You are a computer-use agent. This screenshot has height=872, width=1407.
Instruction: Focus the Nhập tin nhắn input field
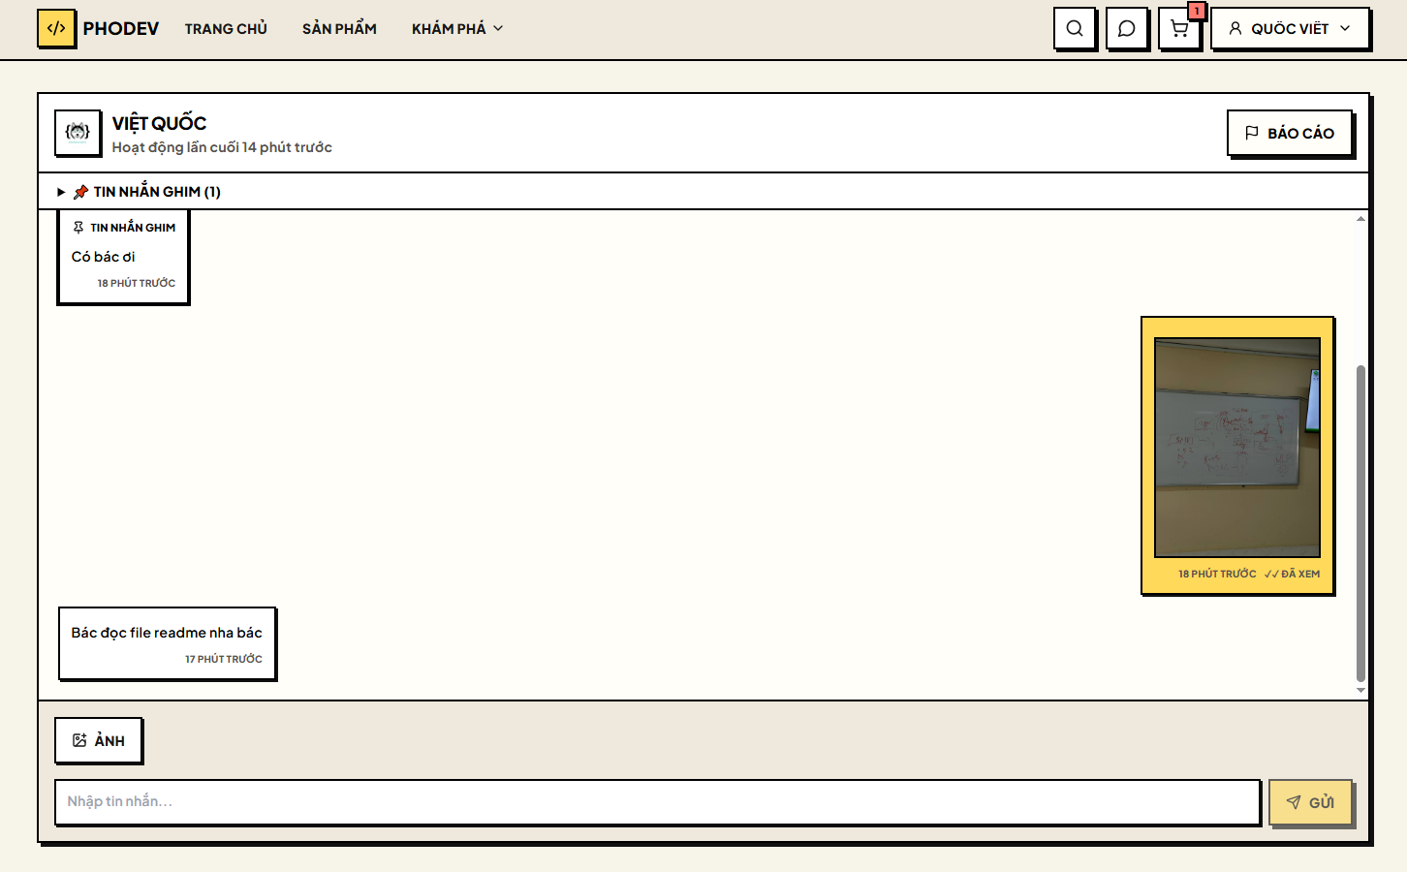tap(657, 801)
